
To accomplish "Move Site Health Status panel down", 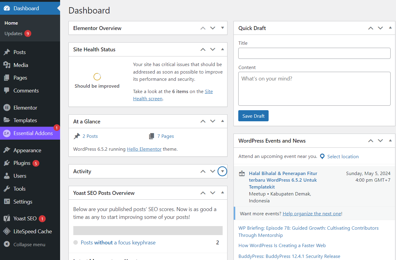I will tap(213, 50).
